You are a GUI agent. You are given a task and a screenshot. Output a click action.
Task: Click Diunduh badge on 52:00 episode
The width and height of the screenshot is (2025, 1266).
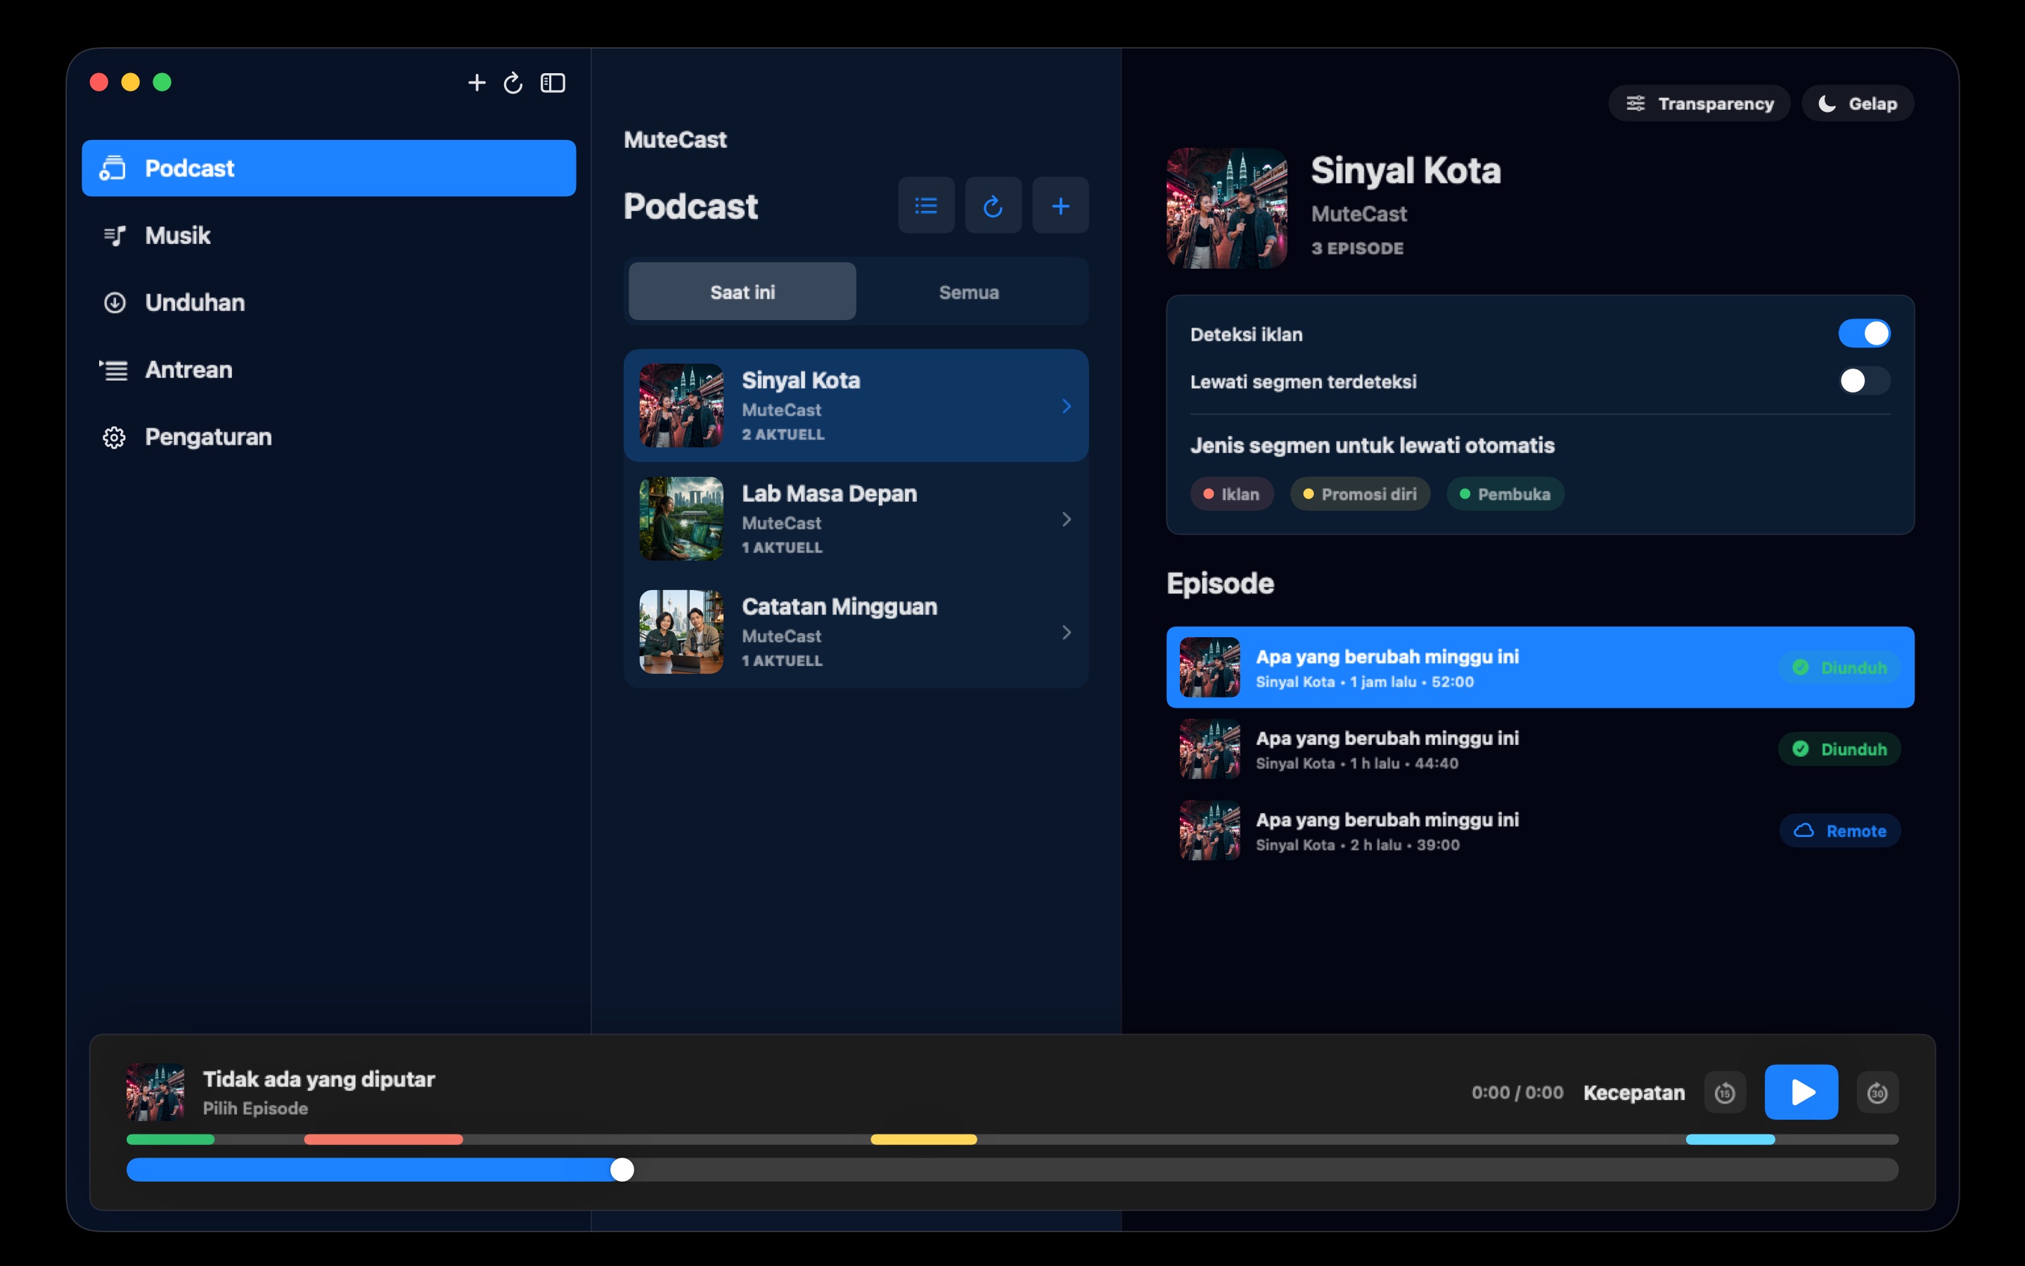pos(1839,667)
